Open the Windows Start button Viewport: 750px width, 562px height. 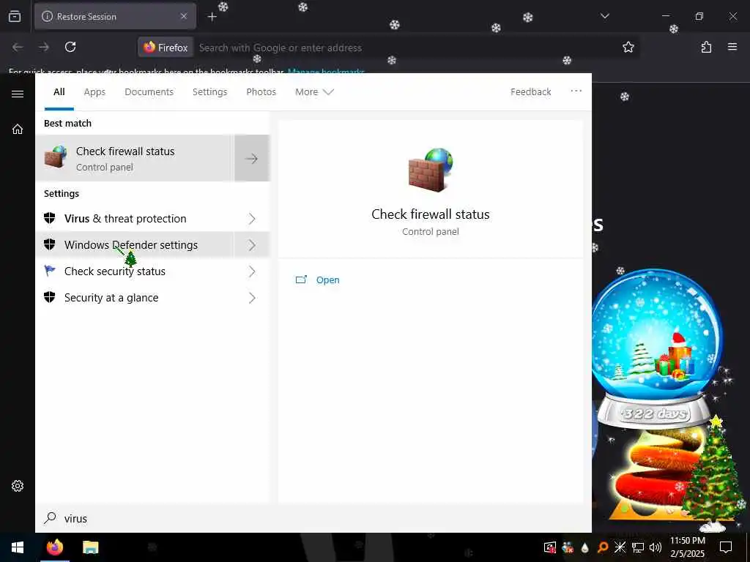[18, 547]
